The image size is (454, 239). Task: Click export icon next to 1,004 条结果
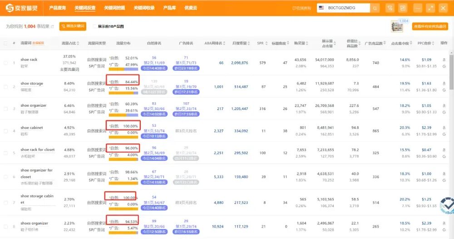(x=52, y=26)
